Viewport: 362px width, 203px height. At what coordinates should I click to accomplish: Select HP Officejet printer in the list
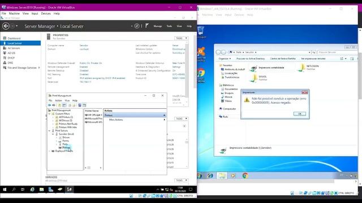[93, 115]
